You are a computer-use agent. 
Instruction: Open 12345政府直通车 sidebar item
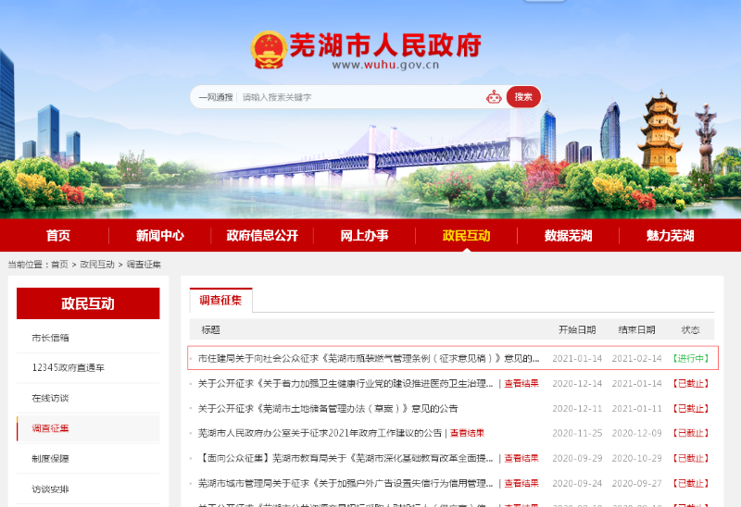point(69,367)
